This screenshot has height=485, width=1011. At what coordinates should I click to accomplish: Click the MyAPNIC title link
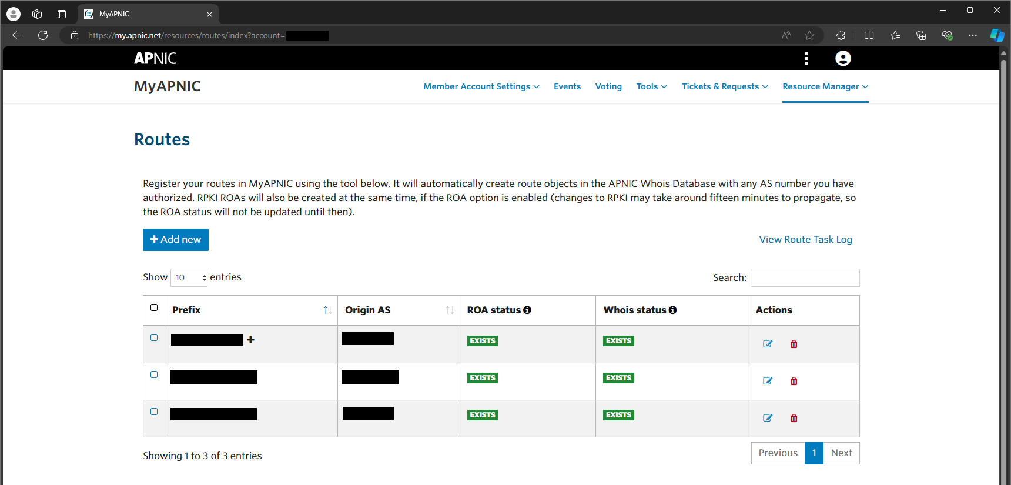coord(168,86)
